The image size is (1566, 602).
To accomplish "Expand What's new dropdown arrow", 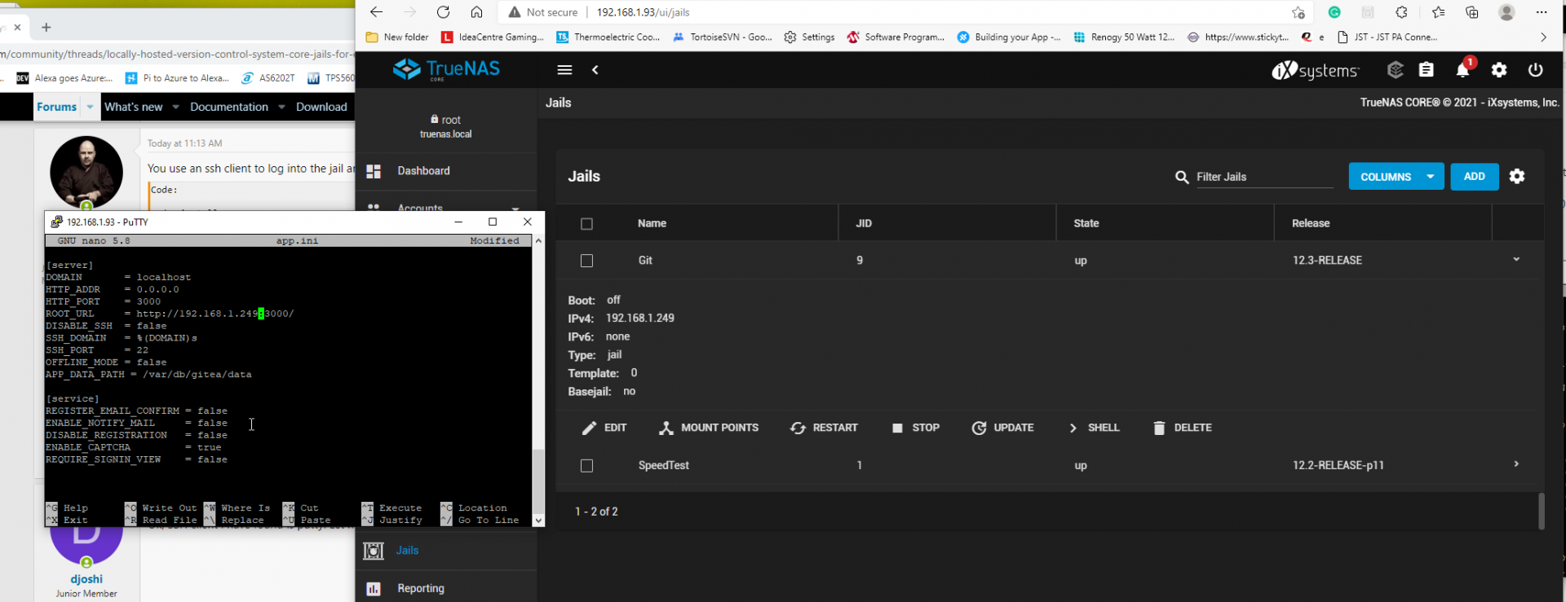I will tap(175, 107).
